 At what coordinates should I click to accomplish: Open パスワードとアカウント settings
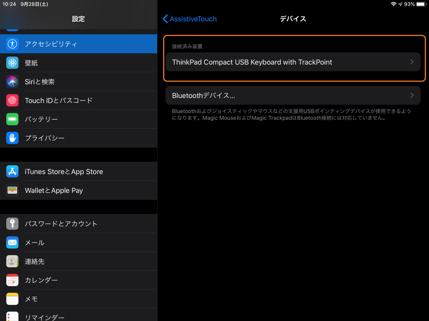[x=79, y=224]
